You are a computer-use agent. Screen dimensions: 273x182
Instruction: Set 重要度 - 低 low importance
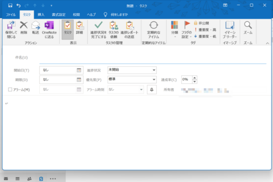(x=205, y=36)
